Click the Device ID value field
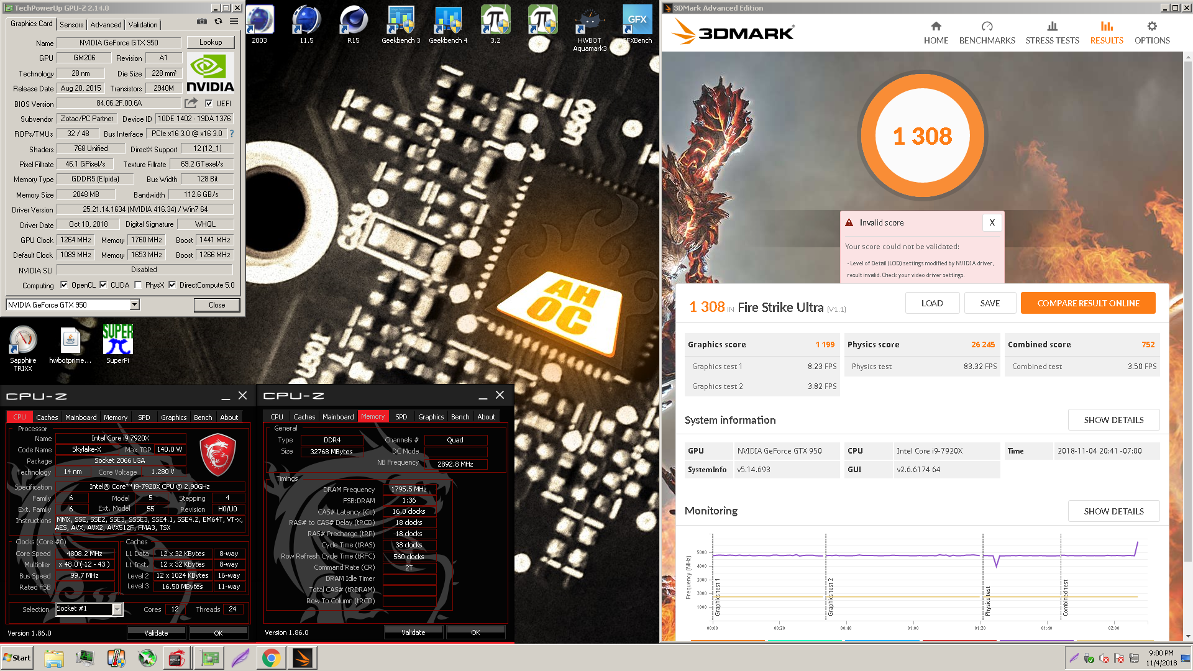Viewport: 1193px width, 671px height. point(194,119)
